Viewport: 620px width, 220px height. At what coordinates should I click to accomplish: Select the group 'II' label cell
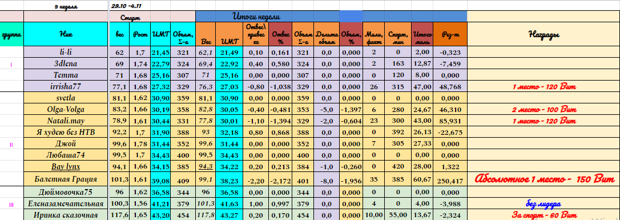11,145
